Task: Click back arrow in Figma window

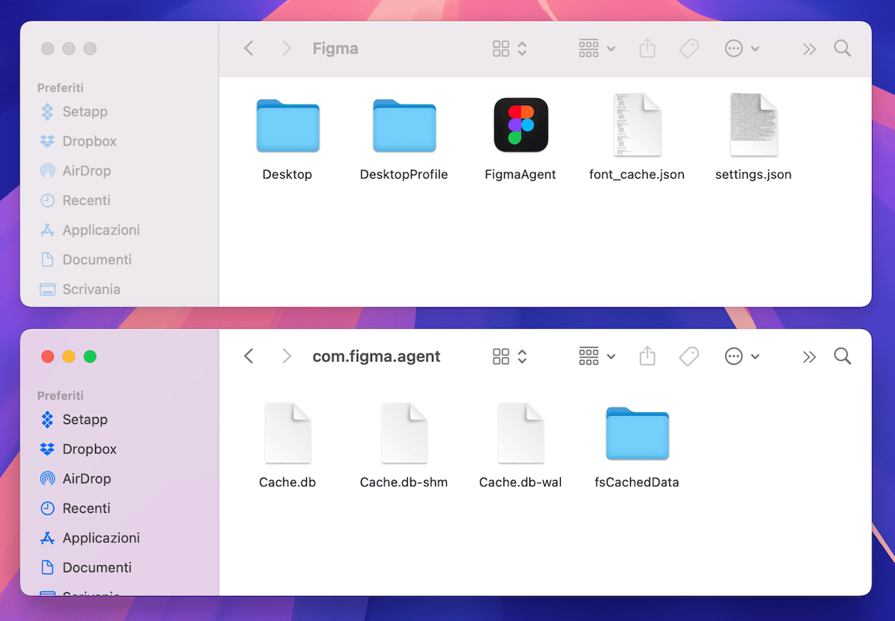Action: pyautogui.click(x=249, y=49)
